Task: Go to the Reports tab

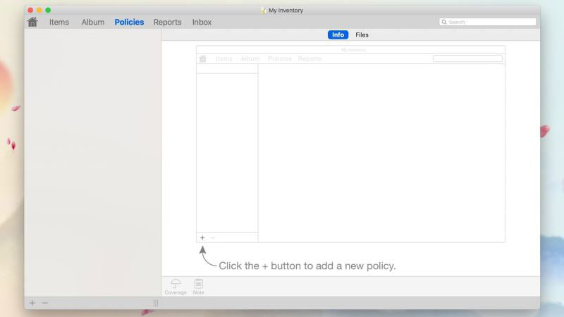Action: pos(168,23)
